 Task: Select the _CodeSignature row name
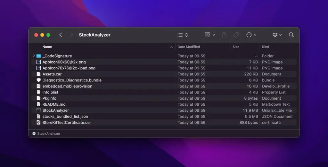pos(57,56)
